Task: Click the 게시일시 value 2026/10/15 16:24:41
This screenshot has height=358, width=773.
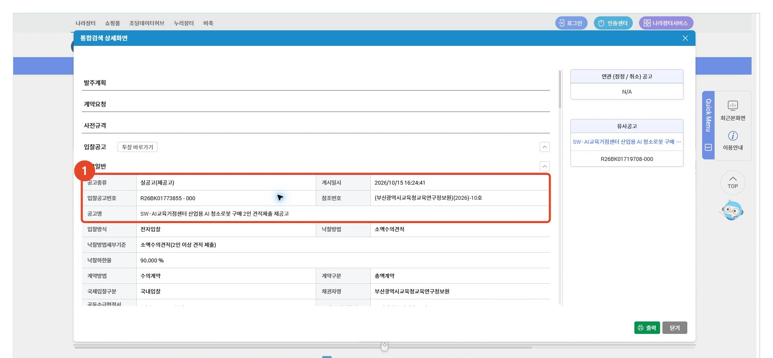Action: [400, 183]
